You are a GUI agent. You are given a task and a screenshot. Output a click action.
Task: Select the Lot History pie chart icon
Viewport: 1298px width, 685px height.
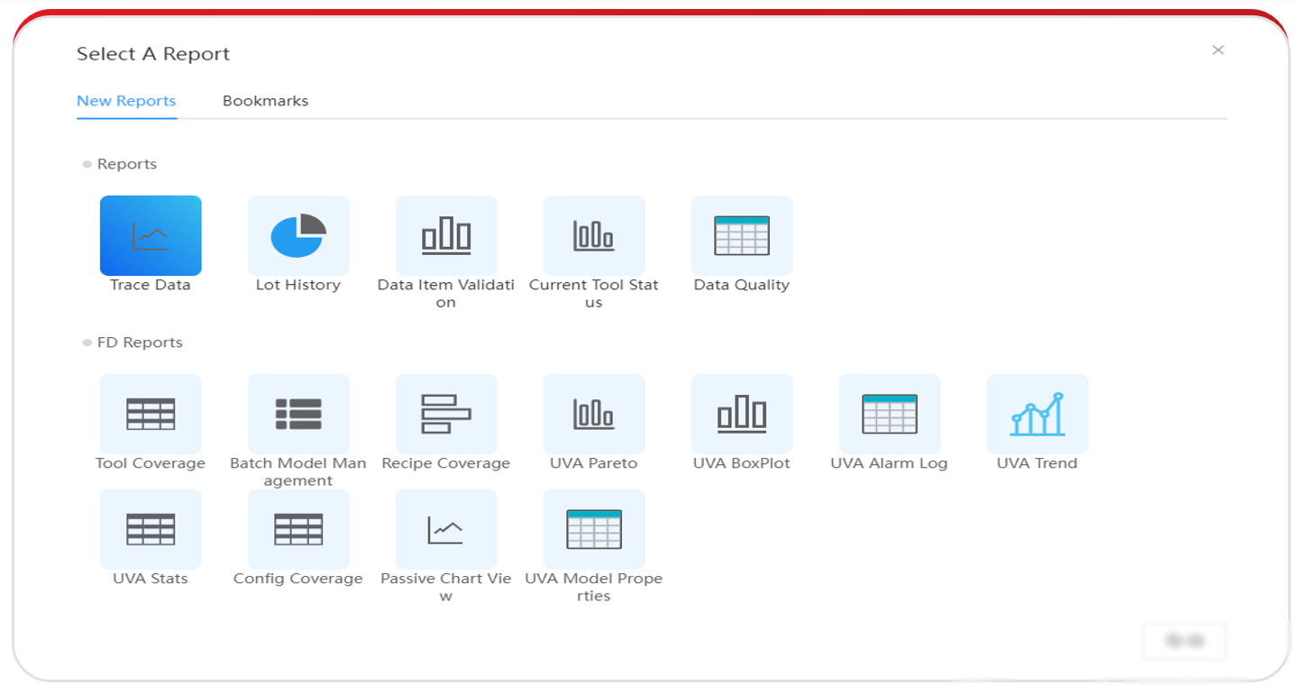298,235
